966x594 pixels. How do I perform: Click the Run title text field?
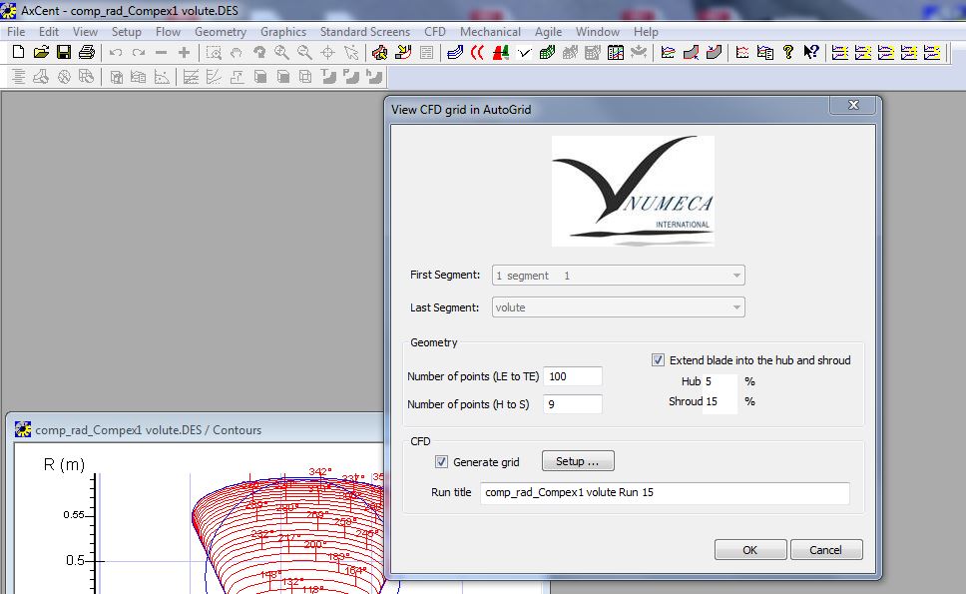coord(665,493)
